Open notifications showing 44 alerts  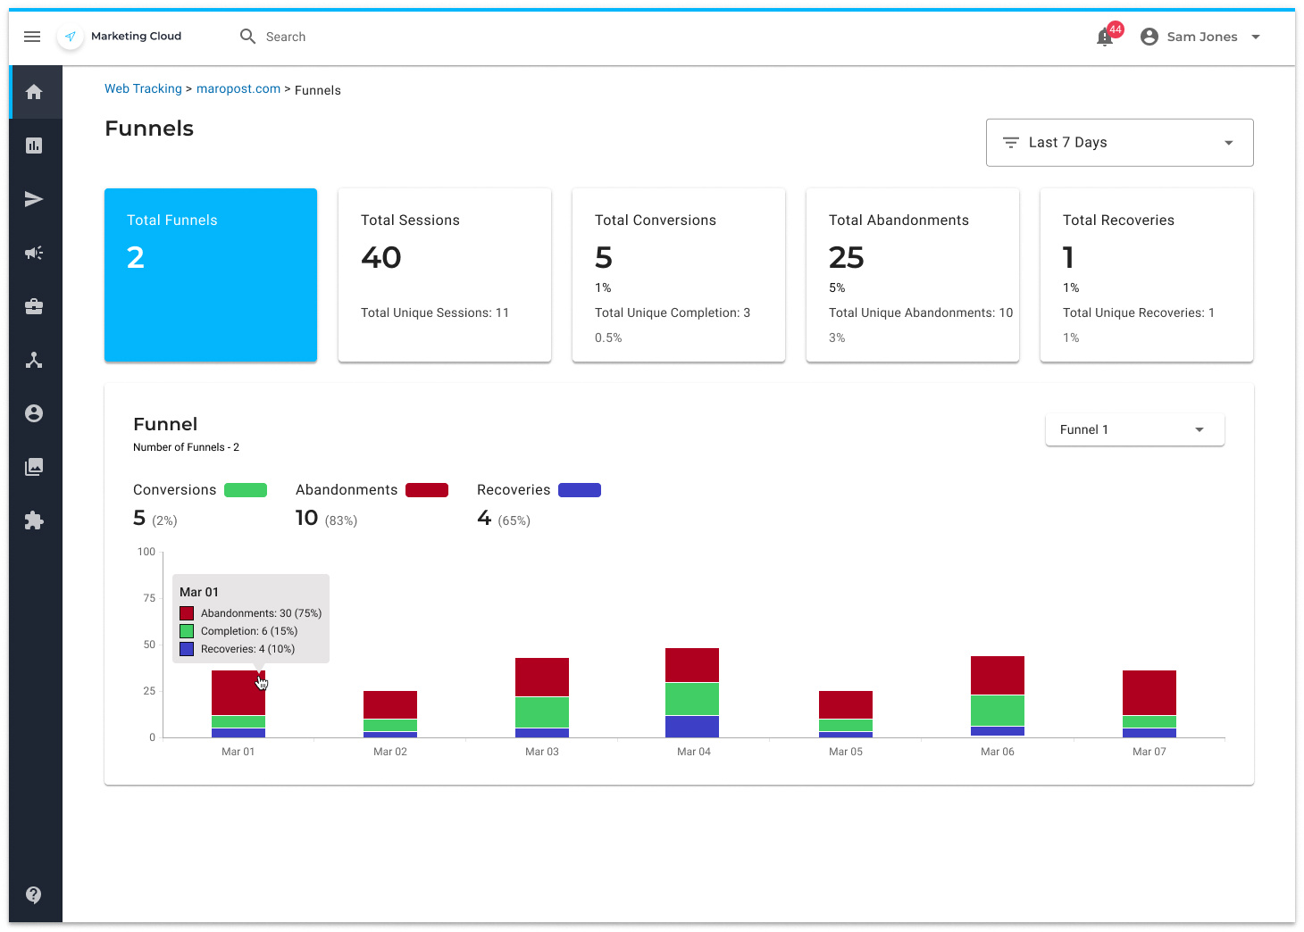(1105, 37)
